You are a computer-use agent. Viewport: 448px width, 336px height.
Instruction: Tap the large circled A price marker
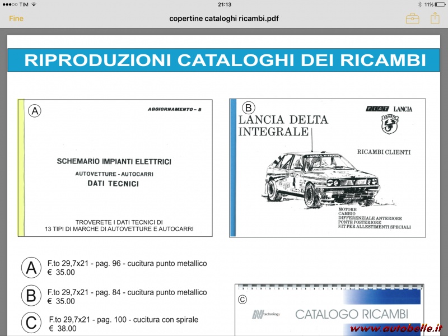(x=31, y=268)
